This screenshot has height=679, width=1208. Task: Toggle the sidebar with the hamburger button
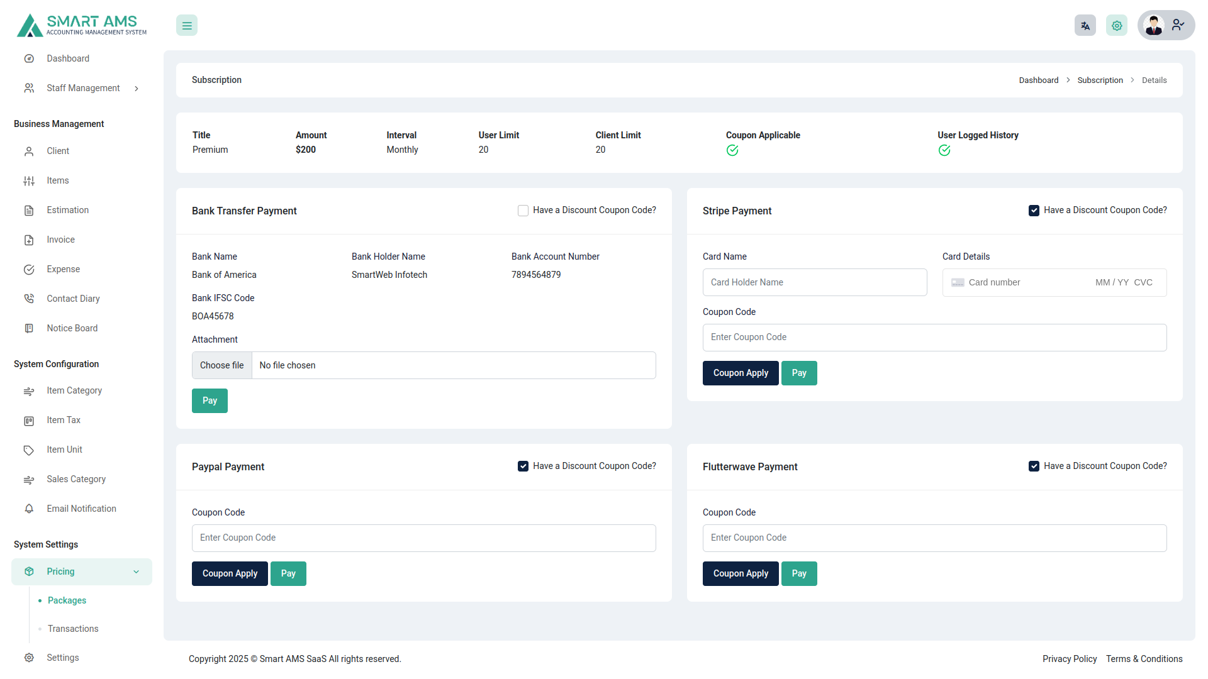pos(186,25)
